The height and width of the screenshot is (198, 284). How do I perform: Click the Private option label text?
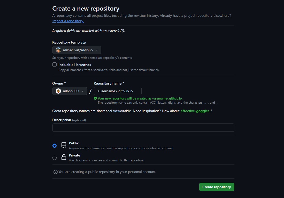(74, 155)
